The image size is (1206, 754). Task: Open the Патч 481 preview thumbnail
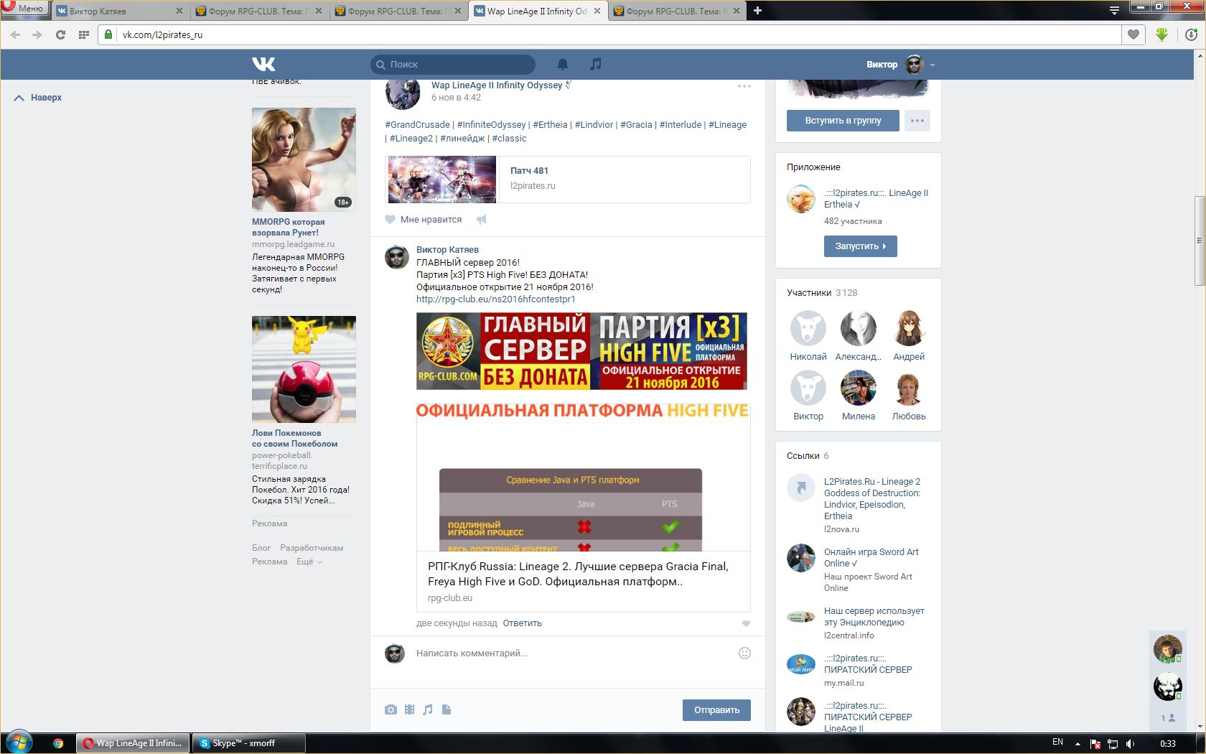coord(441,180)
